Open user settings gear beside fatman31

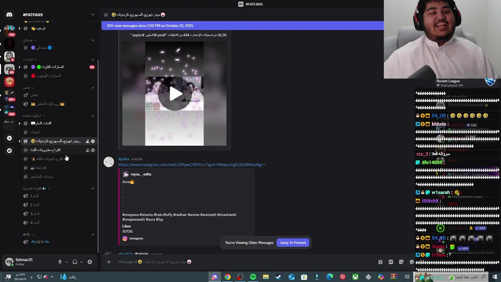(x=90, y=262)
